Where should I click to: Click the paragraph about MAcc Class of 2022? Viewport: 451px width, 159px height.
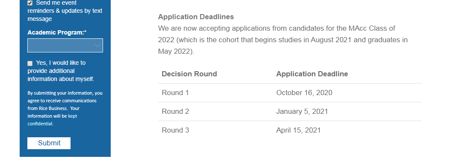(283, 40)
